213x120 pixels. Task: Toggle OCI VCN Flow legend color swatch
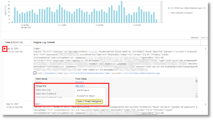pyautogui.click(x=169, y=8)
